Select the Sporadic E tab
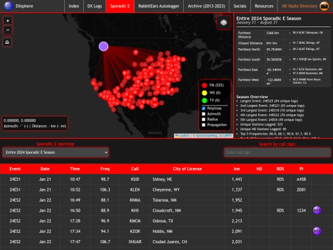Screen dimensions: 333x250 pos(120,6)
